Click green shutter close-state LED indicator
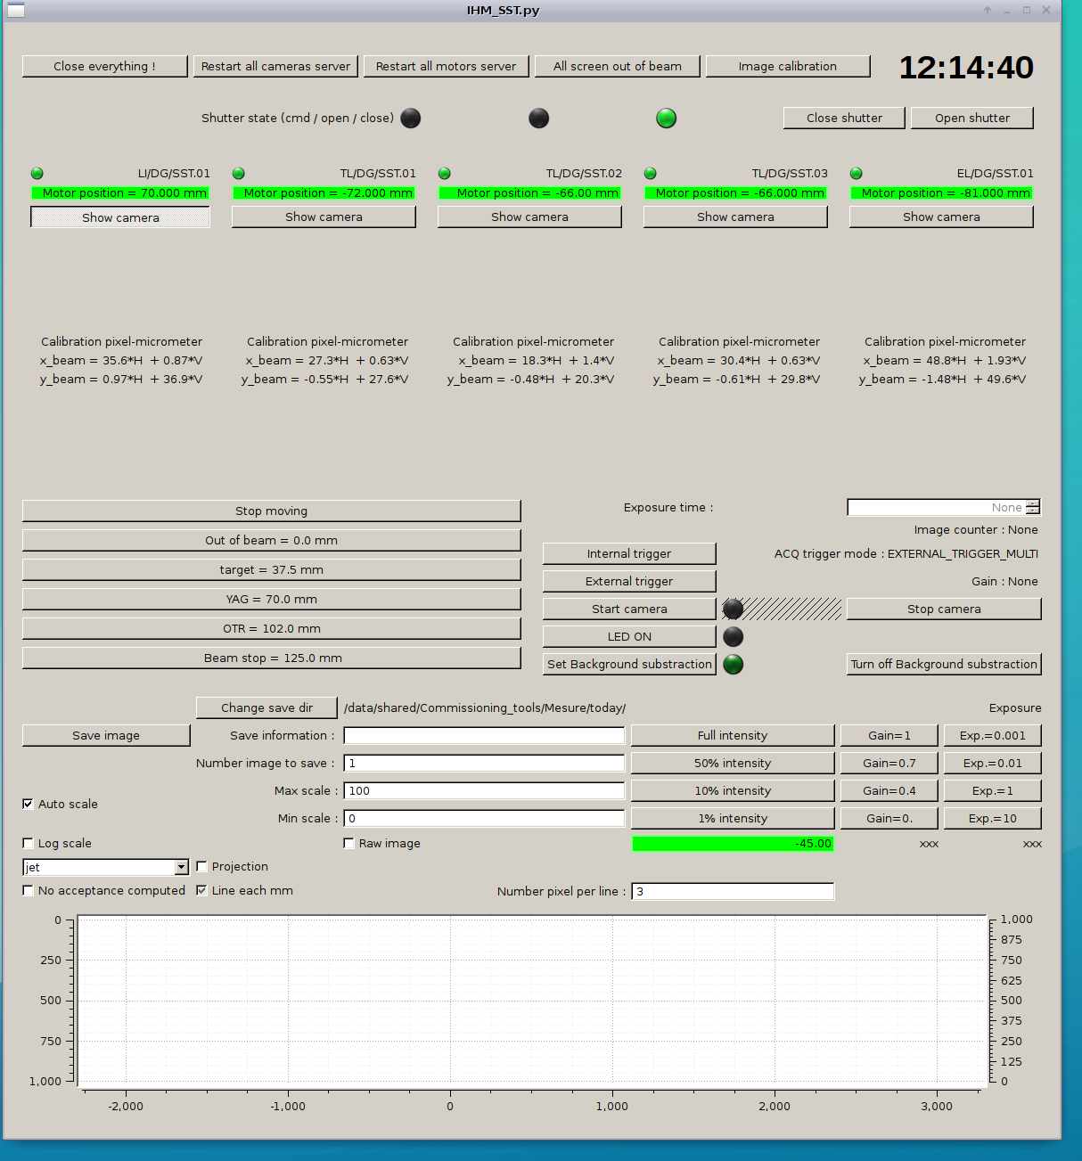The width and height of the screenshot is (1082, 1161). pos(666,118)
